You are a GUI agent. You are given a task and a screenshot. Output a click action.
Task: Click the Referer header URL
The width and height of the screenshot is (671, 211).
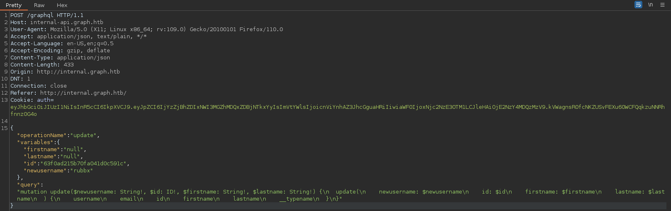[83, 93]
